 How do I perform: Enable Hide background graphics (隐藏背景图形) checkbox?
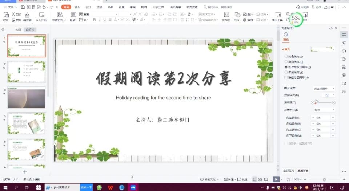pos(286,77)
